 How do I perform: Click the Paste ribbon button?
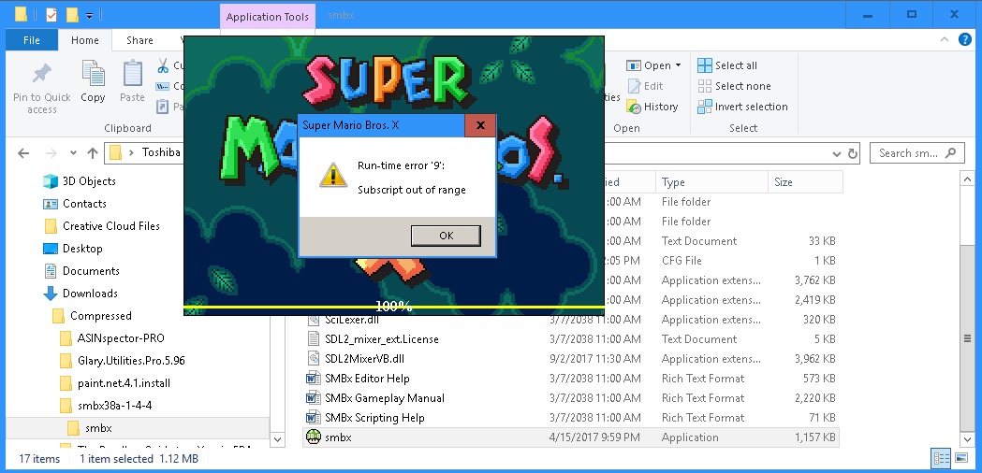(x=132, y=81)
